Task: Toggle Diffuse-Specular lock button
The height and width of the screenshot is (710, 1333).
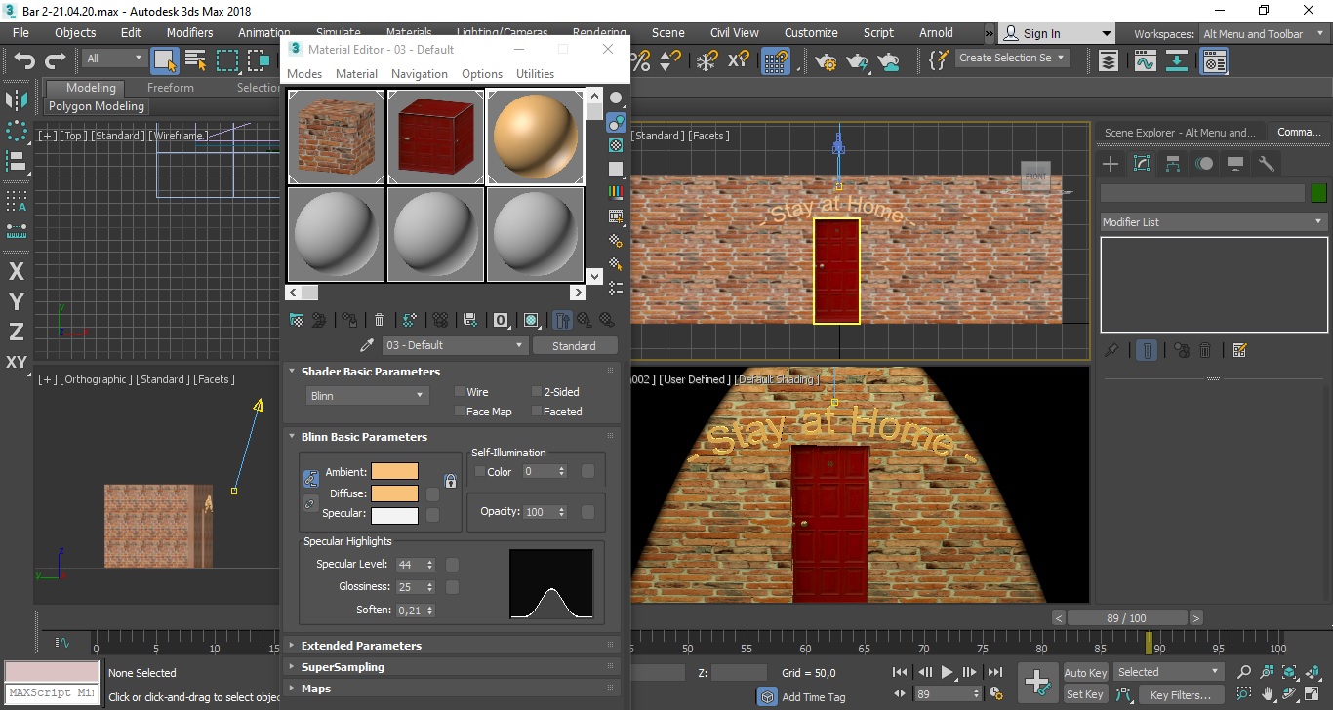Action: (310, 503)
